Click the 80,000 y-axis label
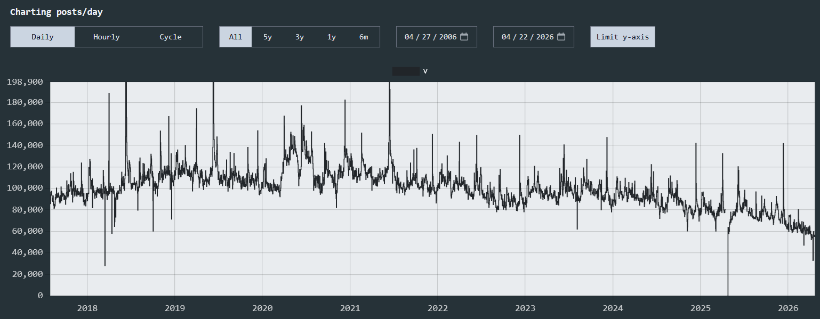Image resolution: width=820 pixels, height=319 pixels. pos(28,210)
